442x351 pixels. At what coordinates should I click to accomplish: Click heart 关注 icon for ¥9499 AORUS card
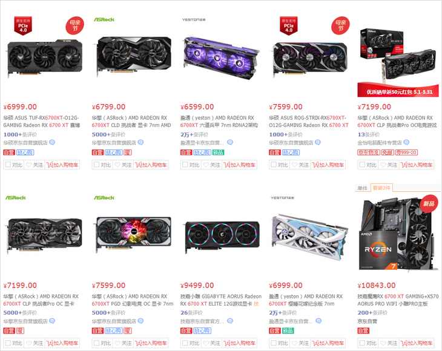pyautogui.click(x=206, y=343)
